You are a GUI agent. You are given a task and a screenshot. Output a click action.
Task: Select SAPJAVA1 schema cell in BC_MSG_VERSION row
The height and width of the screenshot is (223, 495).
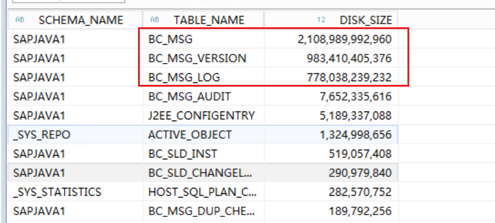pyautogui.click(x=75, y=58)
